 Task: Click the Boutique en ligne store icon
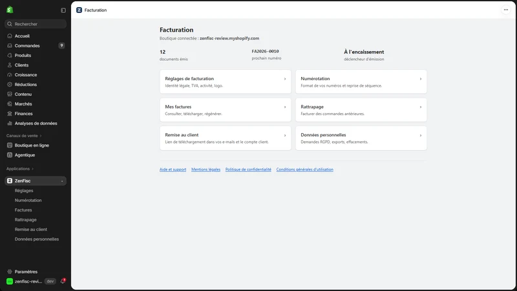click(x=10, y=145)
